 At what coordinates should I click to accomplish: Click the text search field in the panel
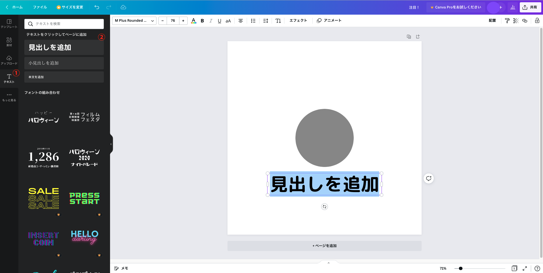coord(64,24)
